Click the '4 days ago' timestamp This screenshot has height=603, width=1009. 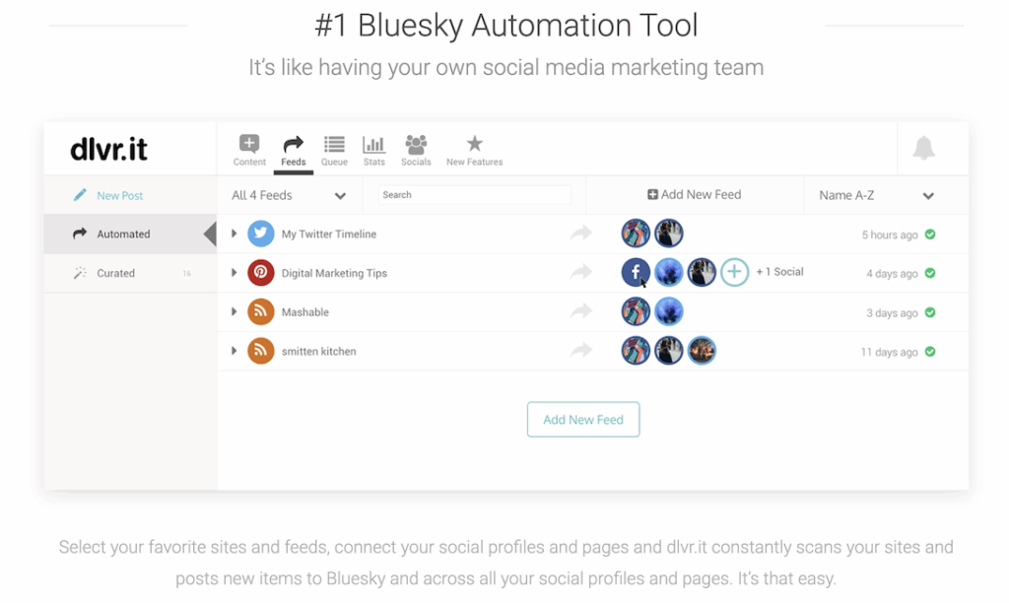pos(891,274)
